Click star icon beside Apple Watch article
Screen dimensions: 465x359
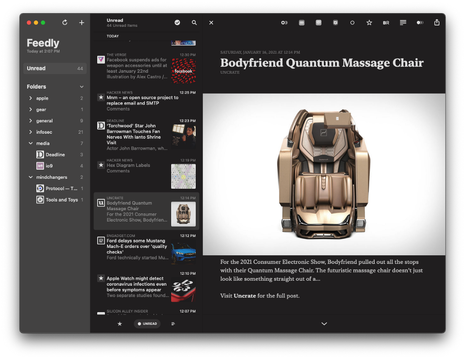pos(101,278)
